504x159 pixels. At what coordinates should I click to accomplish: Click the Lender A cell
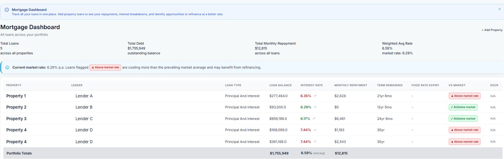click(x=84, y=96)
